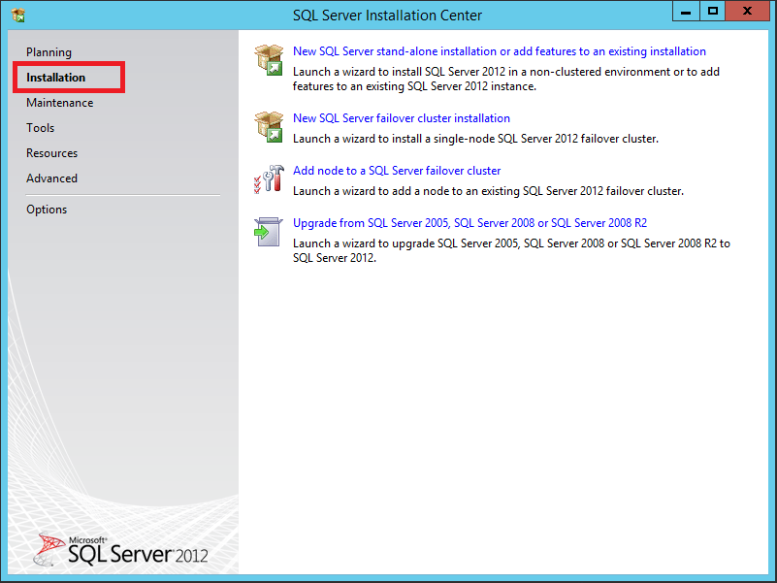The image size is (777, 583).
Task: Select Installation in the left sidebar
Action: point(56,78)
